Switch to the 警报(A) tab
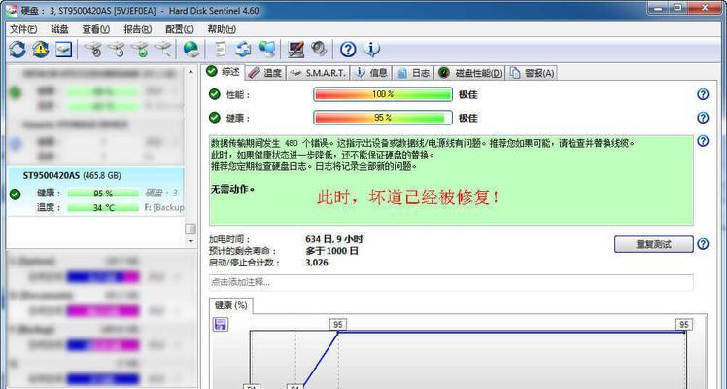 click(x=532, y=73)
